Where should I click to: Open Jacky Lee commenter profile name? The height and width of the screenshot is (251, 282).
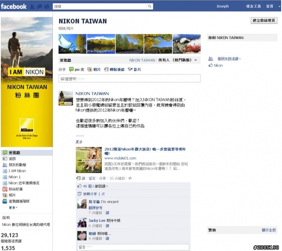coord(97,221)
